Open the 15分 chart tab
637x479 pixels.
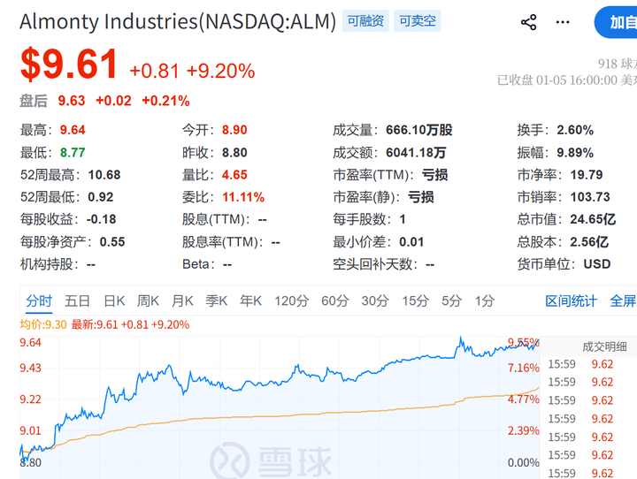415,301
